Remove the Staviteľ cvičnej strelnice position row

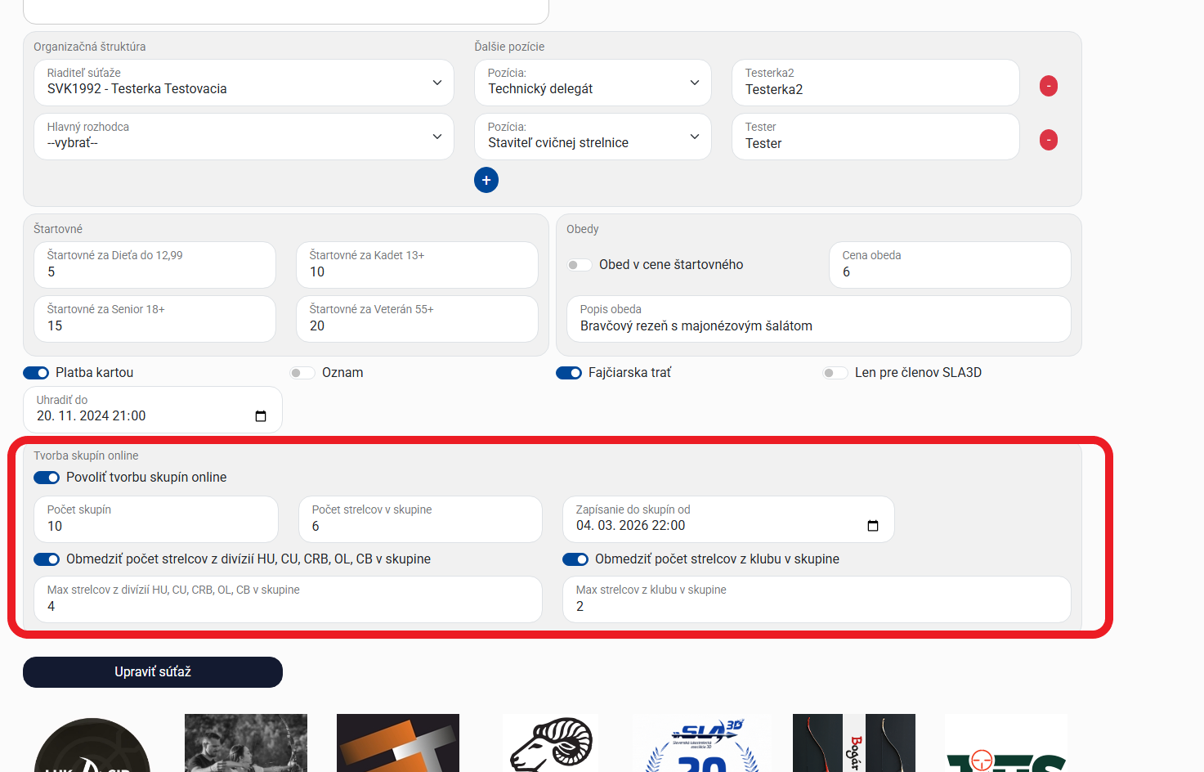(x=1048, y=140)
